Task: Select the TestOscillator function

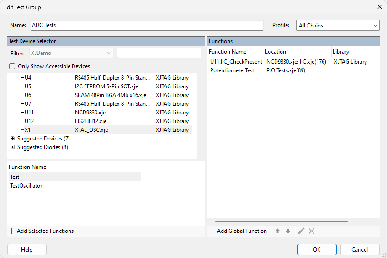Action: click(27, 186)
